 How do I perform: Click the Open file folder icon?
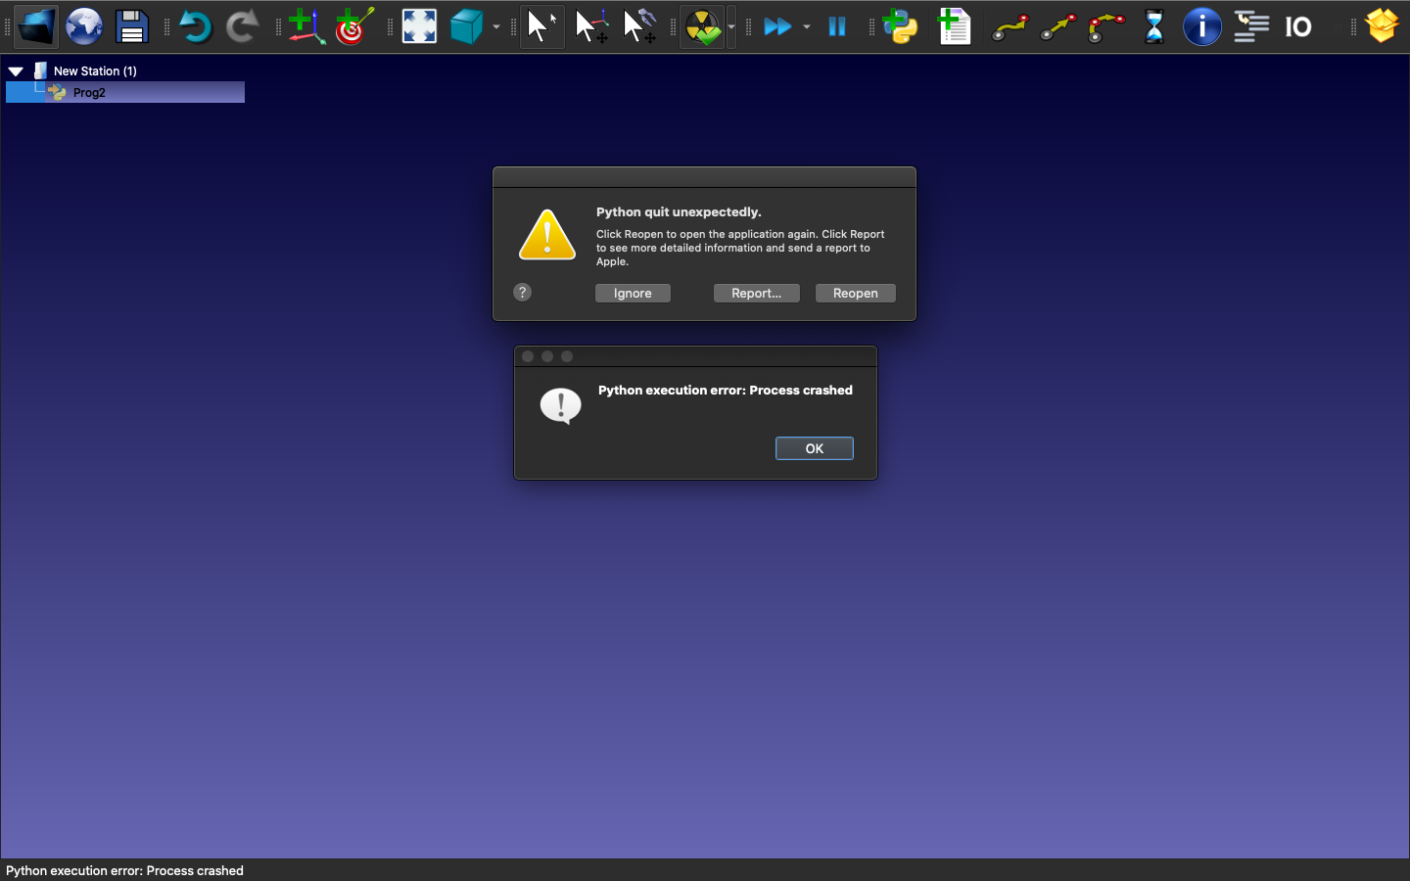click(36, 26)
